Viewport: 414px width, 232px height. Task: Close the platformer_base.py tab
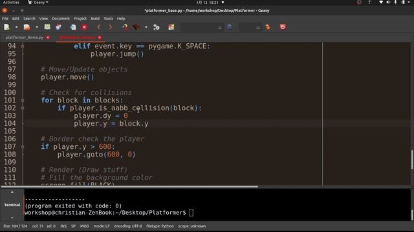pyautogui.click(x=100, y=37)
